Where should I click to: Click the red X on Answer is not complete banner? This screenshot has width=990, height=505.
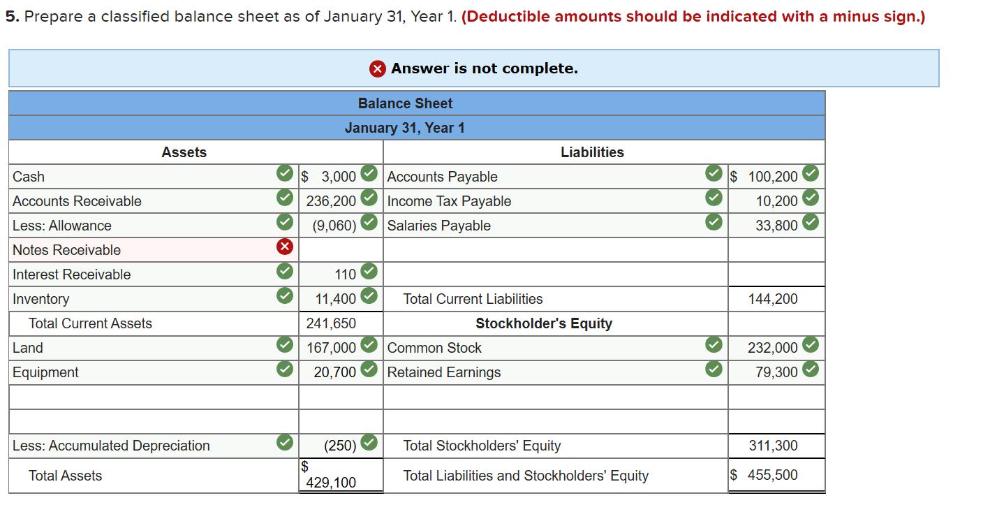(376, 68)
